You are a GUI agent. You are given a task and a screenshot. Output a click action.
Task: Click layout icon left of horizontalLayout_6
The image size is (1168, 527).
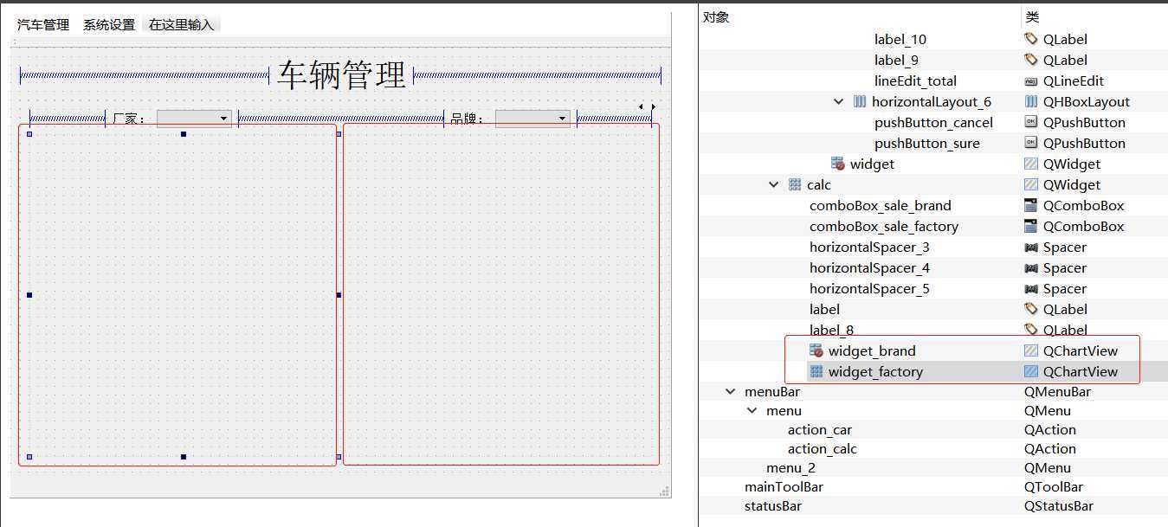pyautogui.click(x=860, y=101)
